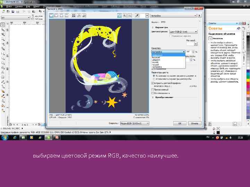Open the Windows Start orb

(x=5, y=137)
